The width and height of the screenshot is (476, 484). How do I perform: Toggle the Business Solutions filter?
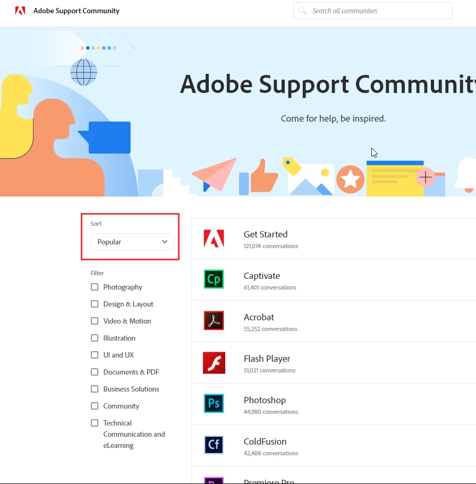point(95,389)
